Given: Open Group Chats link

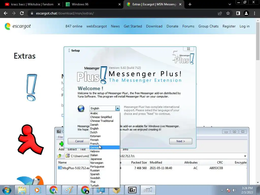Looking at the screenshot, I should click(208, 26).
